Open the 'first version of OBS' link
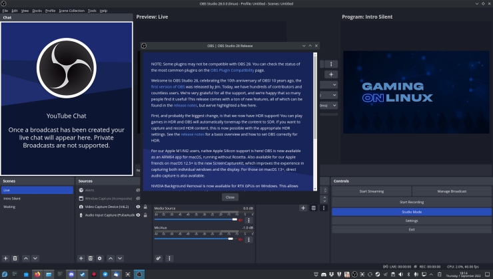 point(168,87)
